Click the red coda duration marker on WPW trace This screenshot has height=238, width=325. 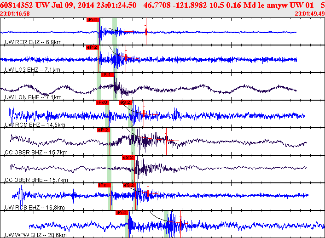pyautogui.click(x=181, y=224)
